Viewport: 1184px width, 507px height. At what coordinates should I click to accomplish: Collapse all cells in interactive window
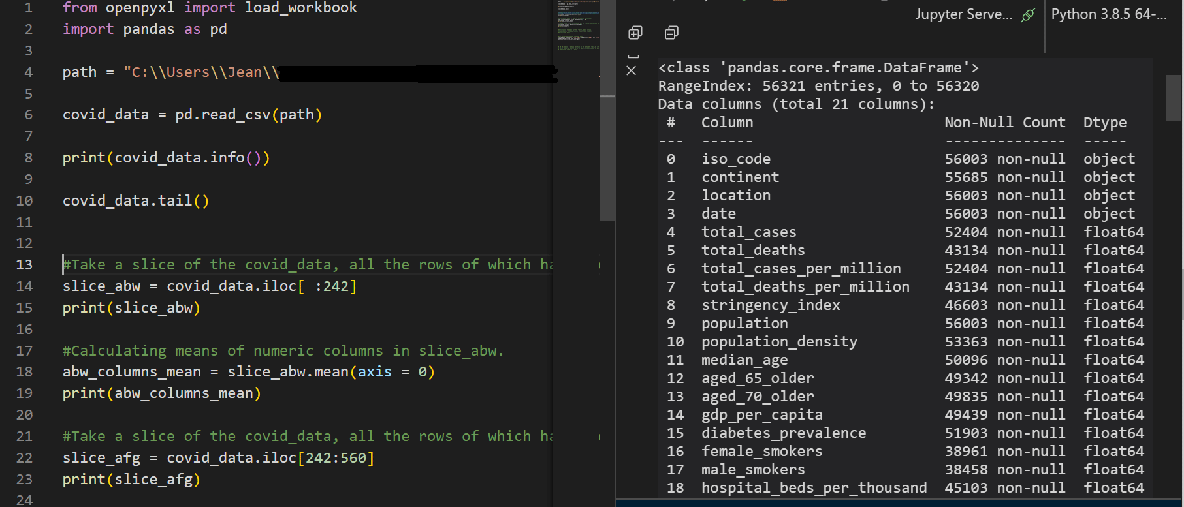[x=671, y=33]
